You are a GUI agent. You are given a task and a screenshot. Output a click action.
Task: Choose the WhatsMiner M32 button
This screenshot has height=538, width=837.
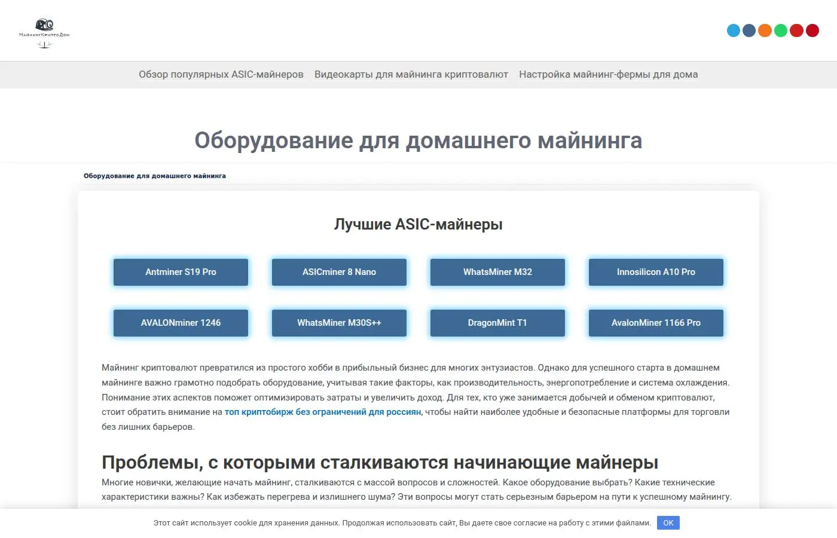coord(497,272)
